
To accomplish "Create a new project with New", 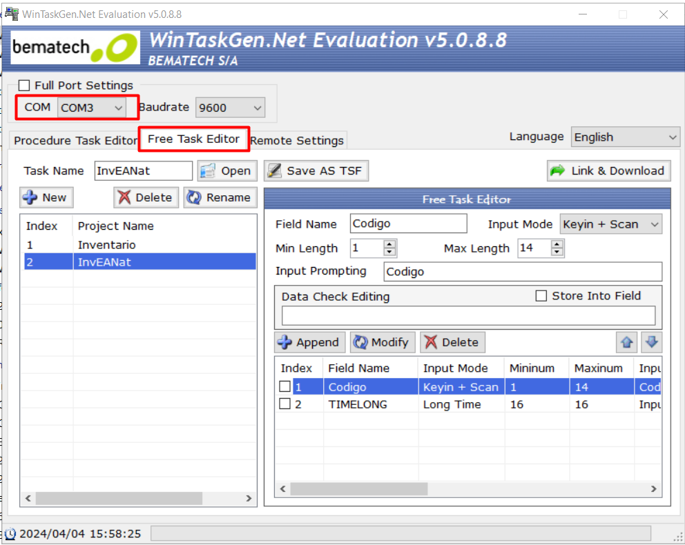I will point(46,198).
